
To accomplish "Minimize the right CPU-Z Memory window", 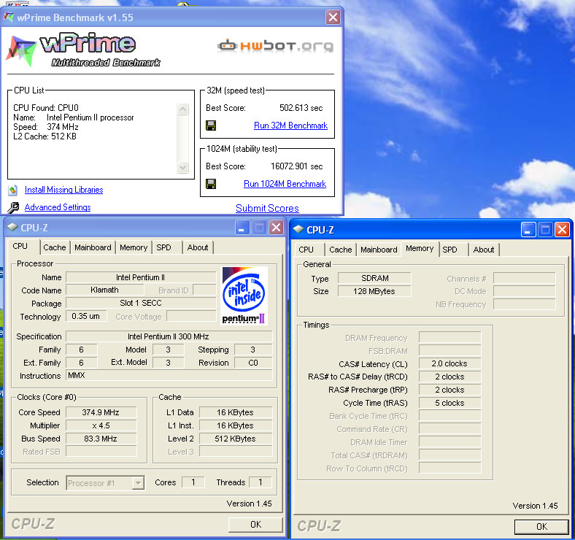I will pyautogui.click(x=528, y=230).
